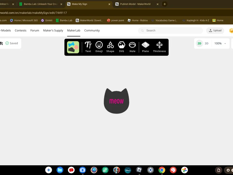Open Disney+ from the shelf
This screenshot has height=175, width=233.
128,170
